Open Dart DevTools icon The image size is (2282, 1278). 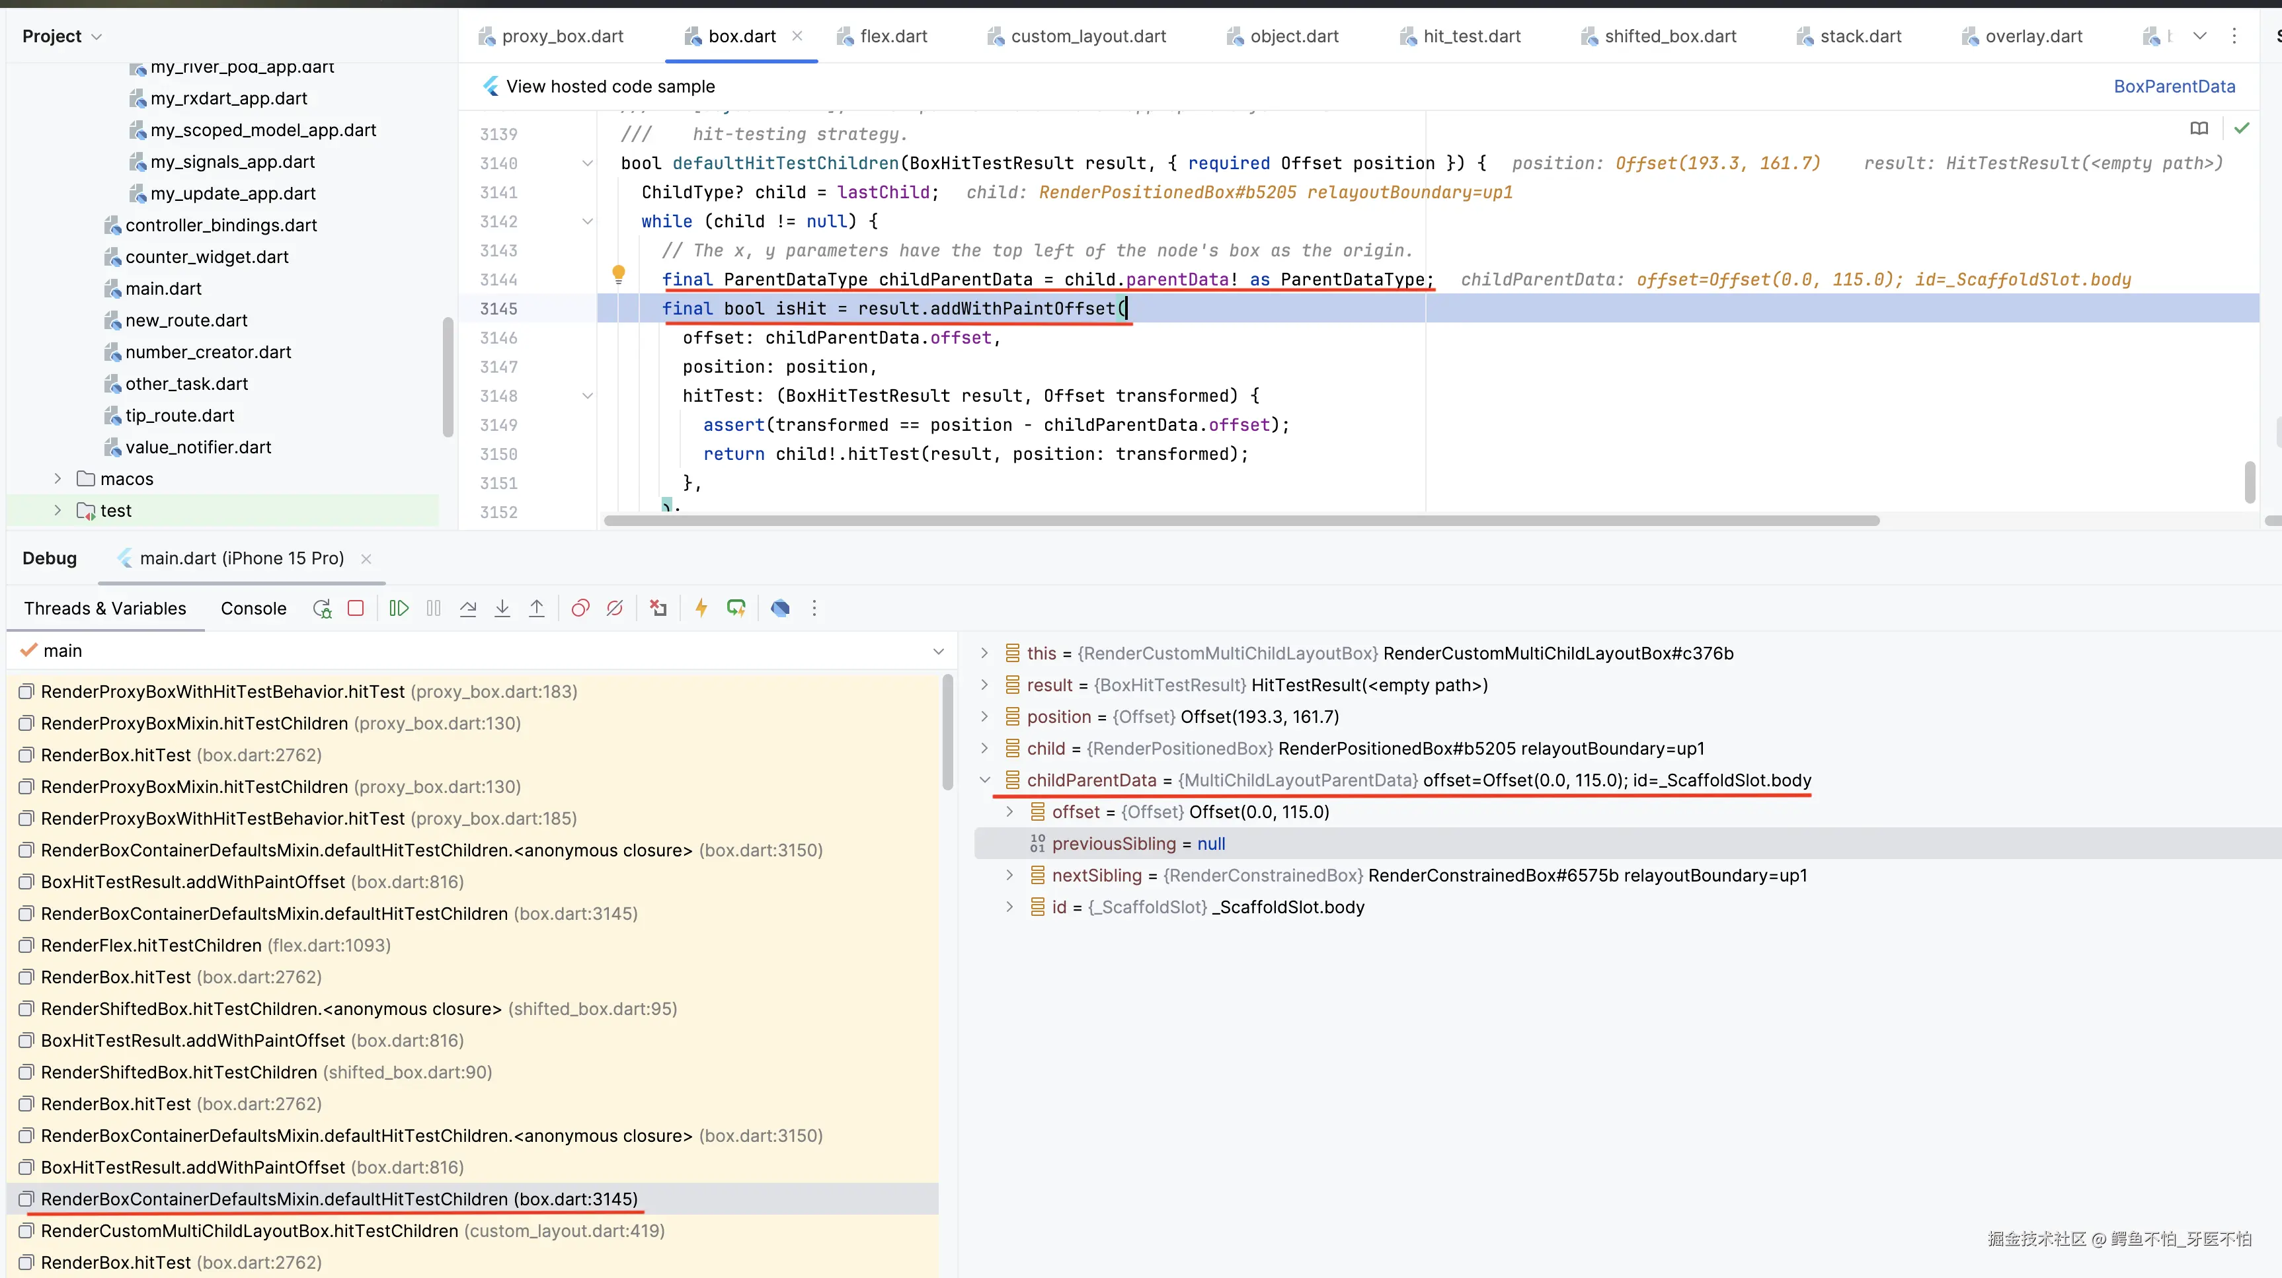pyautogui.click(x=779, y=609)
